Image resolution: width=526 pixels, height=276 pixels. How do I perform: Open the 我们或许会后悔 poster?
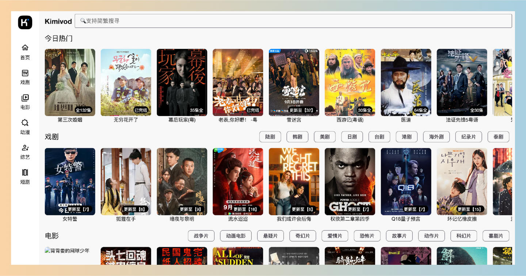[x=294, y=181]
